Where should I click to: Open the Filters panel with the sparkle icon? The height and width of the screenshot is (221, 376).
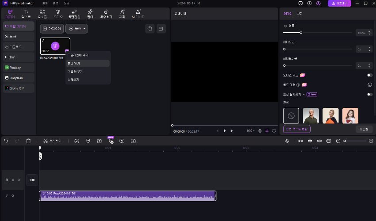(90, 14)
